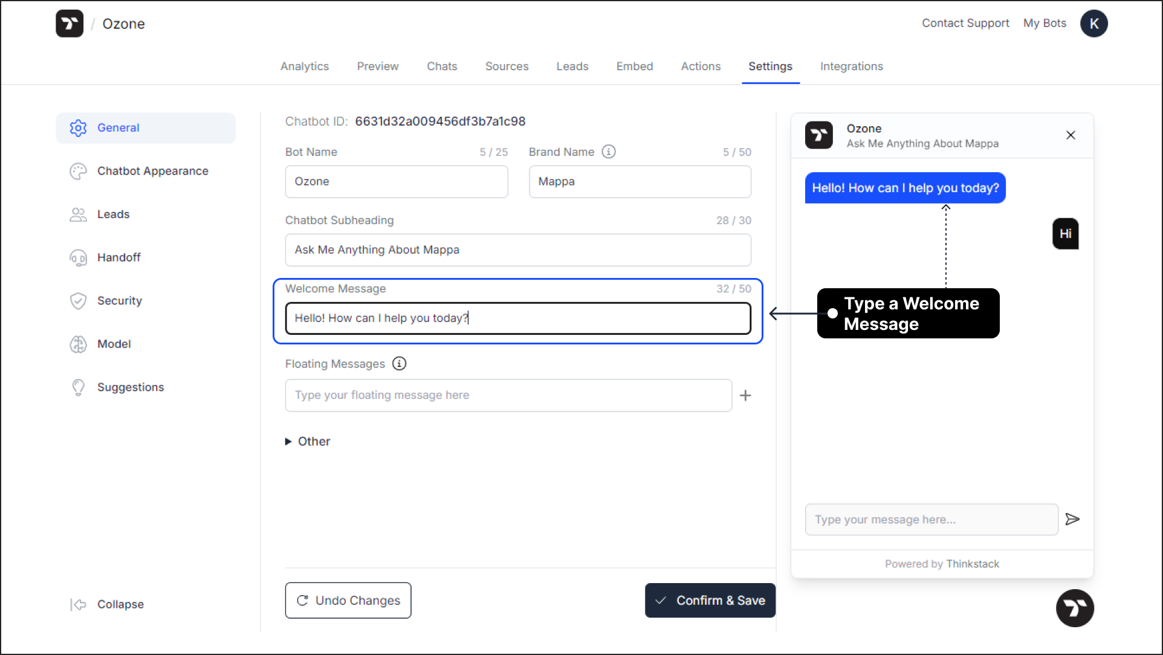Click Undo Changes button
The image size is (1163, 655).
348,601
